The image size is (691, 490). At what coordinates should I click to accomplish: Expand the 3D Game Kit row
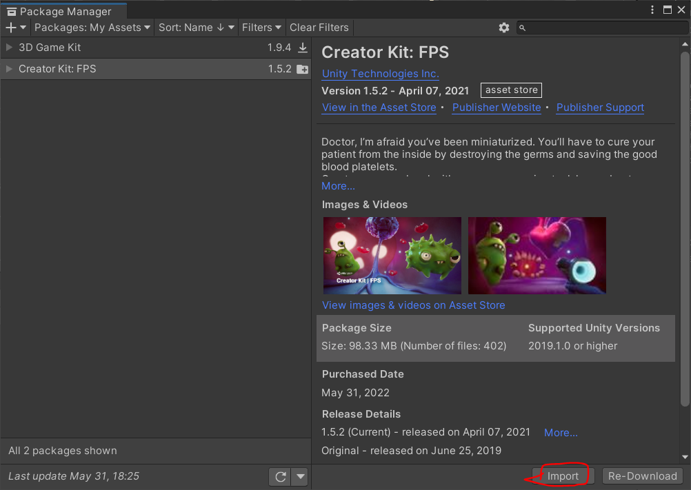tap(9, 47)
